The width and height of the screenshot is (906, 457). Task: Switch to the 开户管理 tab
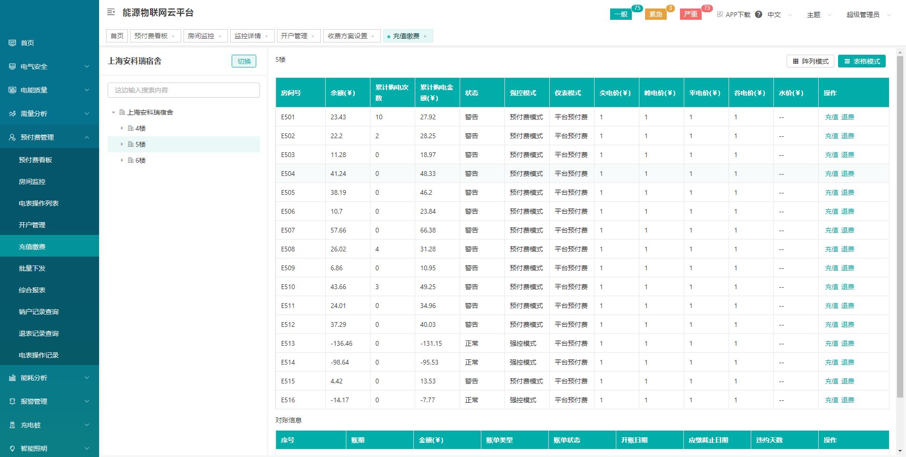pos(294,35)
